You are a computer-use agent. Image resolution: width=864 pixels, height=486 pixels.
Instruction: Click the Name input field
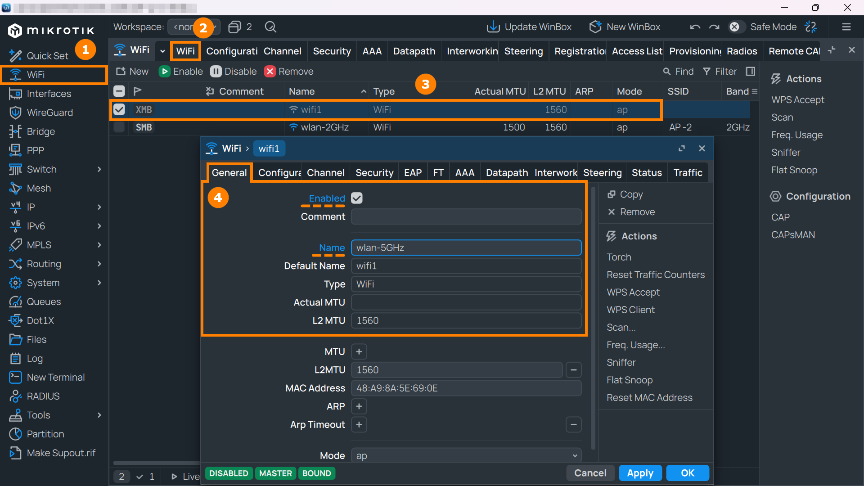[466, 247]
